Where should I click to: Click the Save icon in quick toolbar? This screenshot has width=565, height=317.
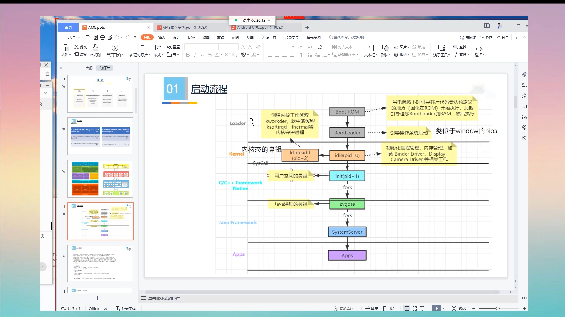88,37
